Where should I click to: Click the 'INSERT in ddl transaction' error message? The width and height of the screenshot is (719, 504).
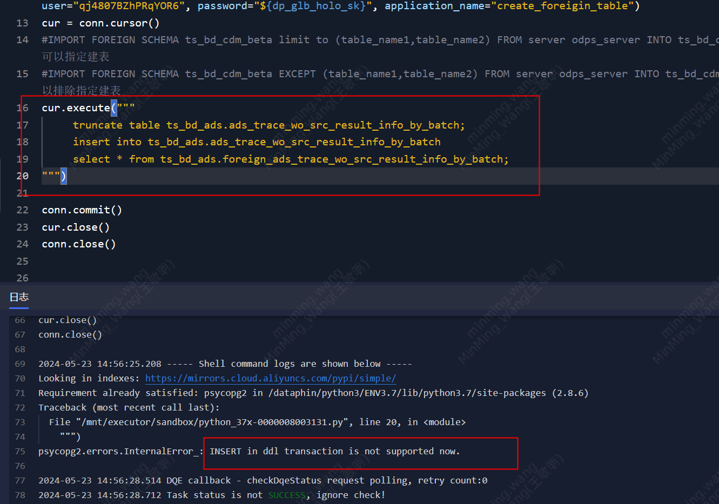[x=335, y=451]
